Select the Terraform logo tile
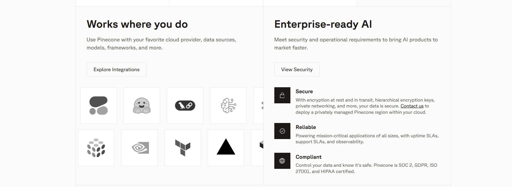 click(x=183, y=148)
